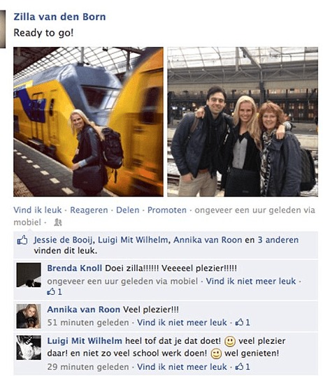The image size is (323, 376).
Task: Share the post with Delen
Action: point(128,210)
